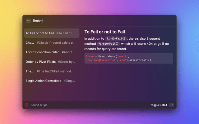Open the Single Action Controllers tip
Viewport: 199px width, 124px height.
click(52, 81)
